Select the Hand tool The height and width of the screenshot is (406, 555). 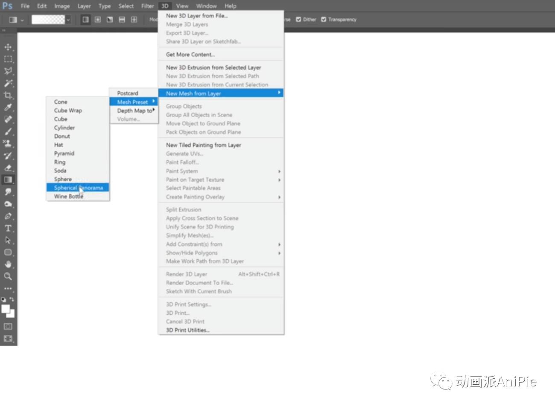click(x=8, y=264)
